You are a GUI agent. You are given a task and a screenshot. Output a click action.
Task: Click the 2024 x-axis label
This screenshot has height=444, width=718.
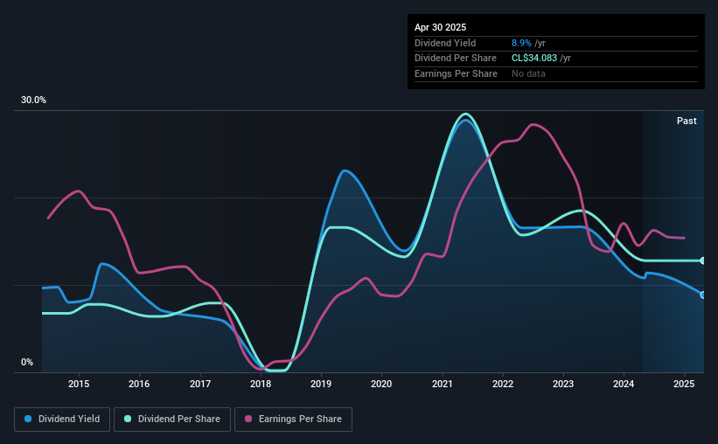(x=624, y=384)
